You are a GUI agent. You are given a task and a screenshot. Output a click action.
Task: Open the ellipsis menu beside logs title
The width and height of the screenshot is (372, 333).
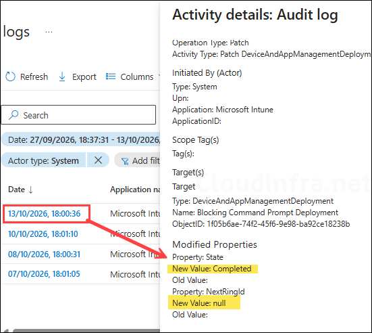click(49, 32)
